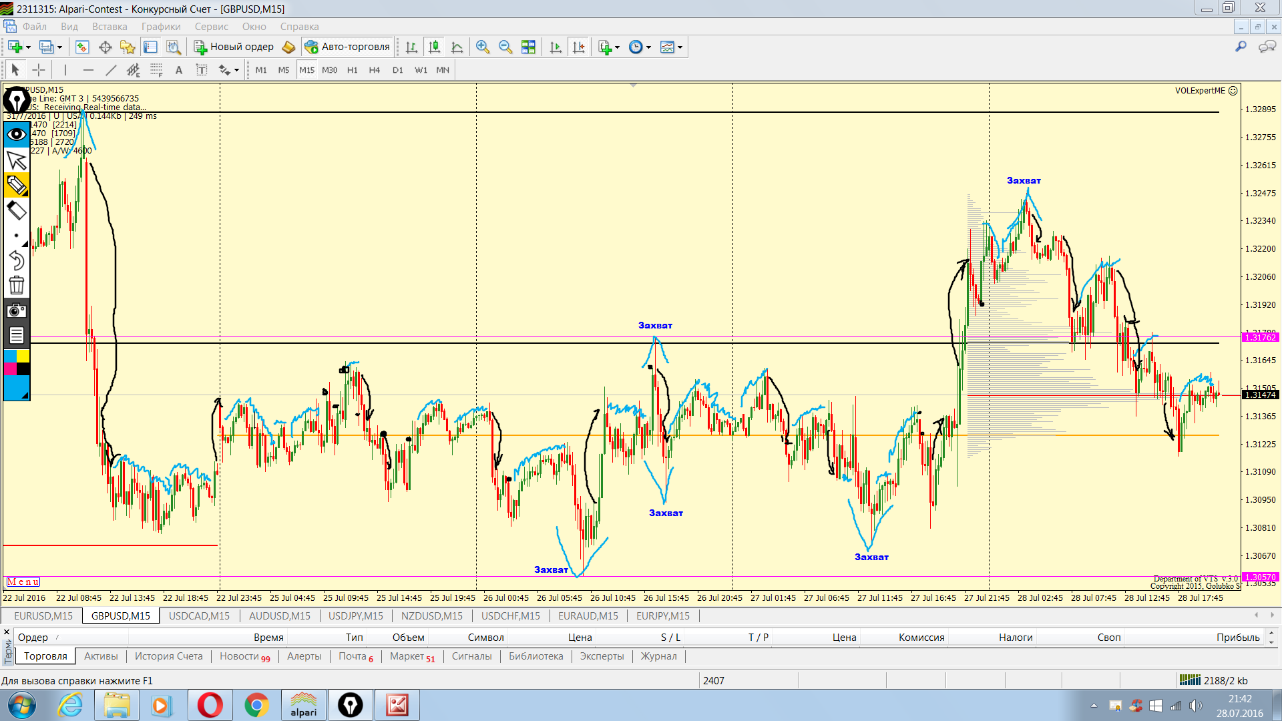
Task: Expand the templates dropdown arrow
Action: coord(680,47)
